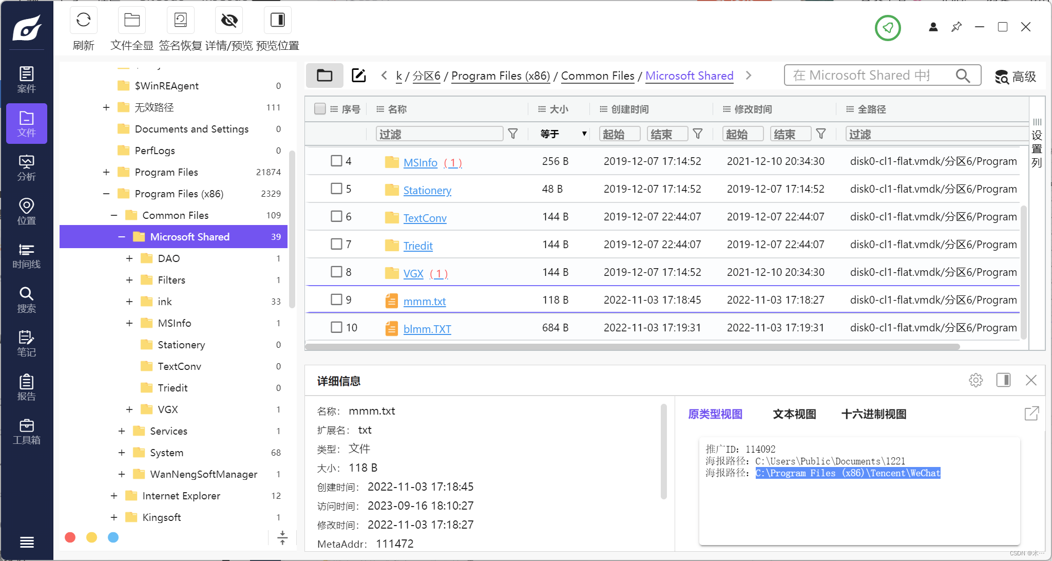
Task: Open detail panel settings gear
Action: 976,380
